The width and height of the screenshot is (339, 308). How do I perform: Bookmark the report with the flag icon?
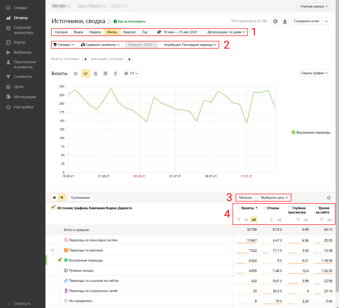click(x=109, y=21)
